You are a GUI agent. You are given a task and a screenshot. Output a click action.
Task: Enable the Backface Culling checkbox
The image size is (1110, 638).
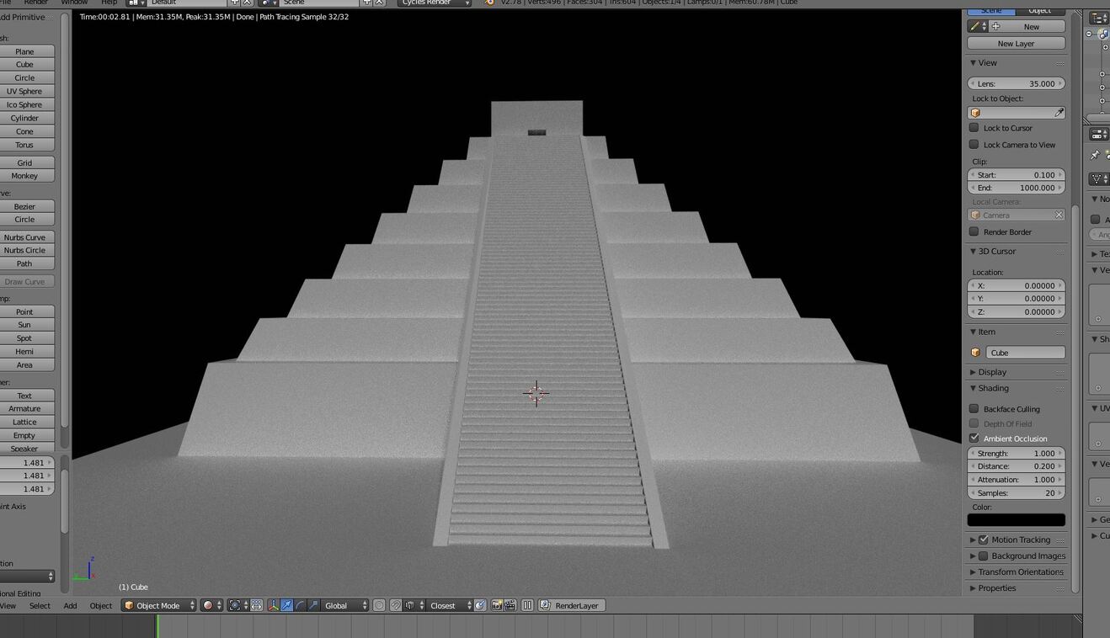[x=974, y=409]
